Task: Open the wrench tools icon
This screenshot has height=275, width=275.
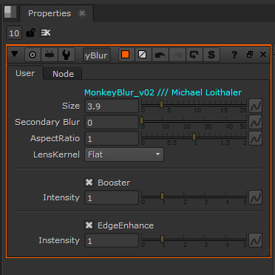Action: 67,55
